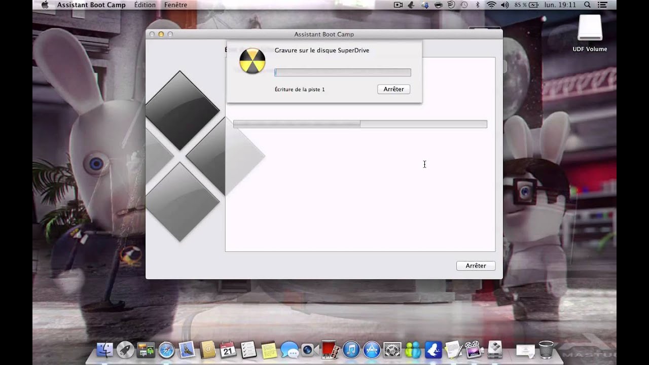The height and width of the screenshot is (365, 649).
Task: Open UDF Volume desktop drive icon
Action: 590,32
